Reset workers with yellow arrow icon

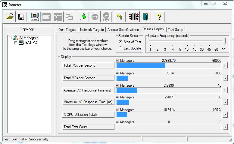120,17
